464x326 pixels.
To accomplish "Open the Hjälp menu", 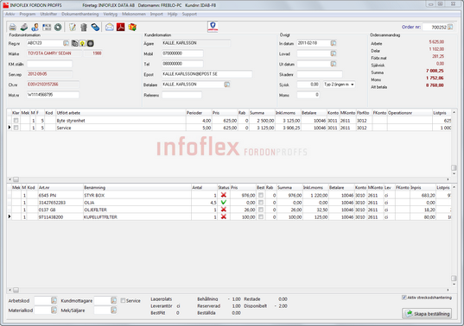I will point(172,14).
